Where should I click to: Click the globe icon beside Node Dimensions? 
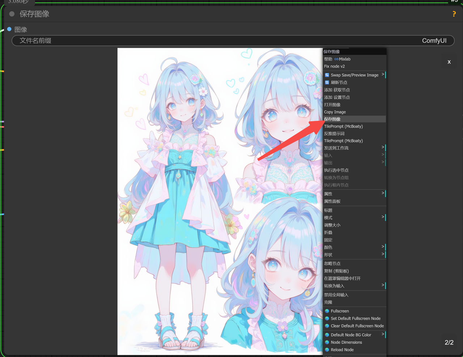point(327,342)
